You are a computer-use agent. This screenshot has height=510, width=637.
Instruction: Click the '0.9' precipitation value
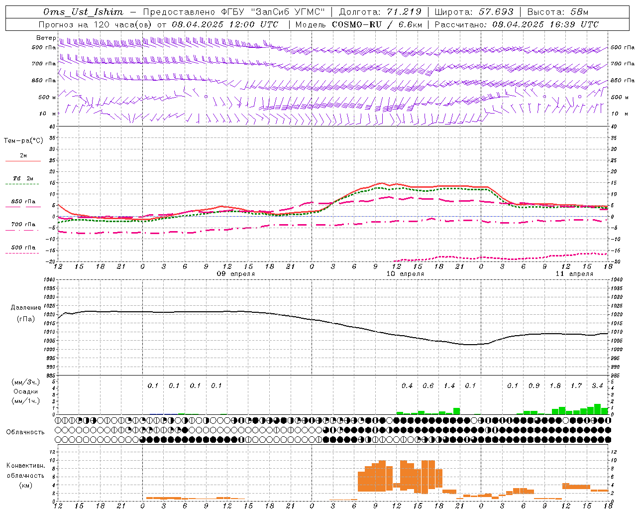point(534,385)
